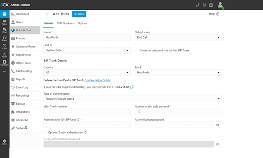Tick Optional 3-way authentication ID checkbox
Screen dimensions: 263x158
[x=45, y=133]
